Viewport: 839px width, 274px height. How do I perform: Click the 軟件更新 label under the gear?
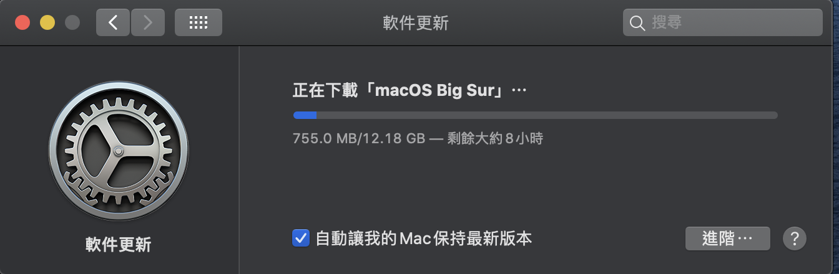[x=119, y=244]
